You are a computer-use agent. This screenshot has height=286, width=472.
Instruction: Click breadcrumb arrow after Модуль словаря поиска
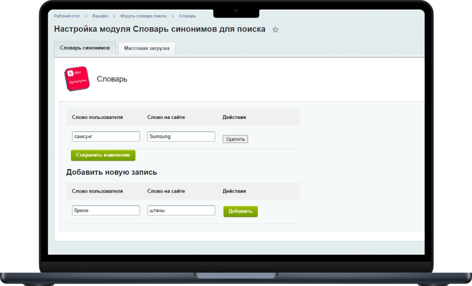tap(173, 16)
